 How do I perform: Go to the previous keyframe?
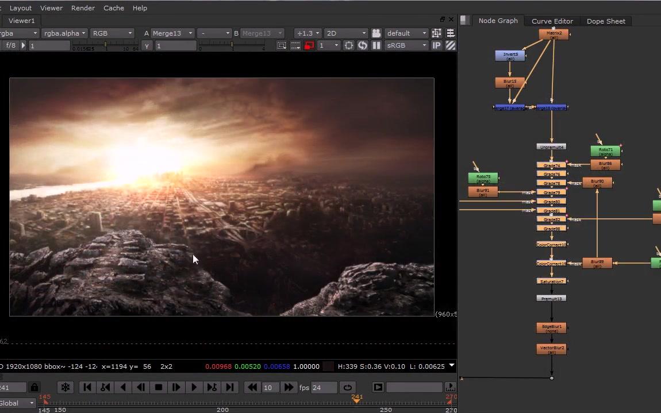point(105,388)
